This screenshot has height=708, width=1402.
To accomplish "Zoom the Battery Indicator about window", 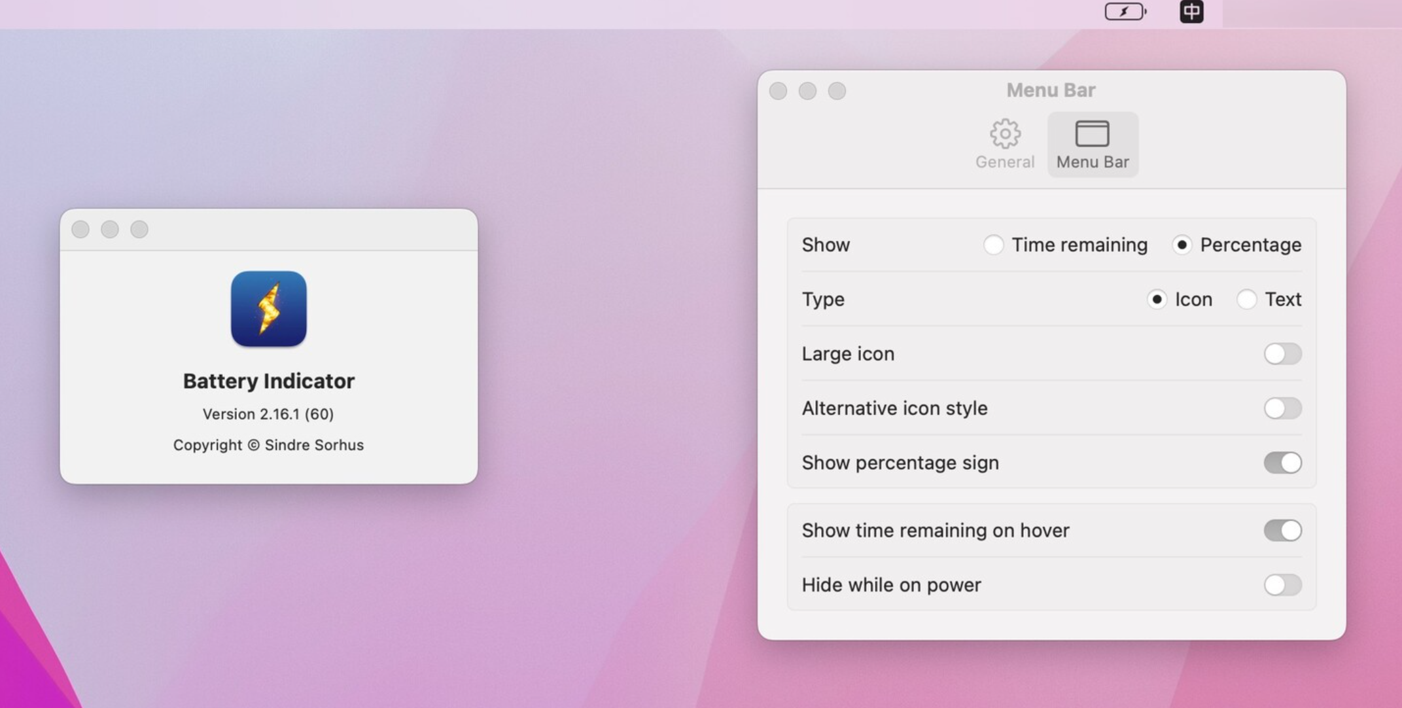I will (x=139, y=229).
